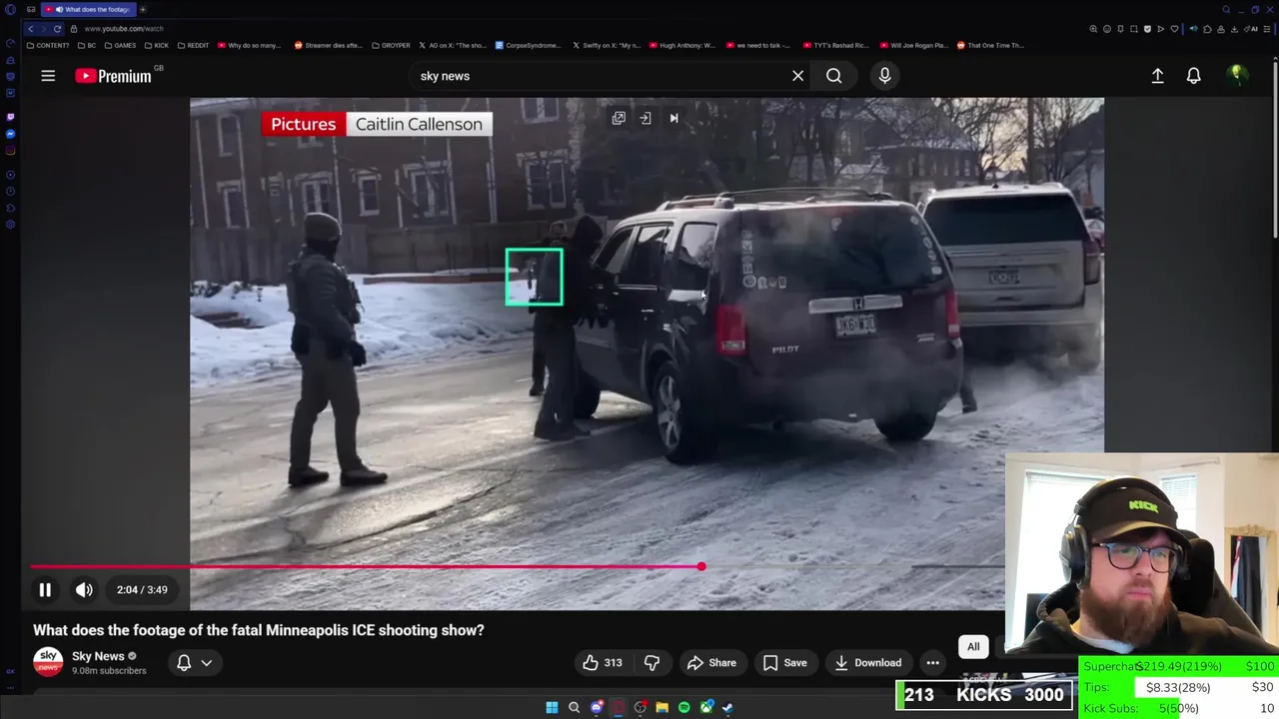Image resolution: width=1279 pixels, height=719 pixels.
Task: Open 'Hugh Anthony' bookmark
Action: coord(682,45)
